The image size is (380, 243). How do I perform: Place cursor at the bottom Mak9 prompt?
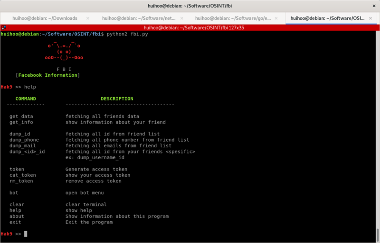[26, 234]
